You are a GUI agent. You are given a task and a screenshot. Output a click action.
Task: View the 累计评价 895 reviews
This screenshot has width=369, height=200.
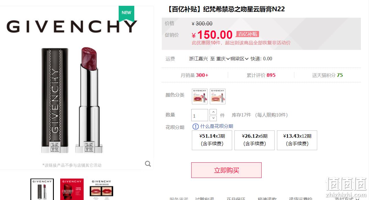pos(261,75)
